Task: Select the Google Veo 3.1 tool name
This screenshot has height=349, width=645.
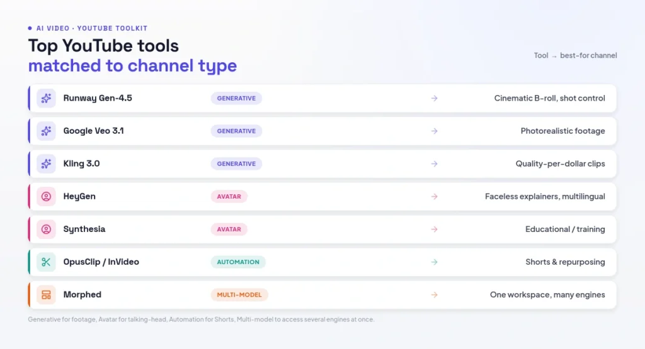Action: pyautogui.click(x=93, y=131)
